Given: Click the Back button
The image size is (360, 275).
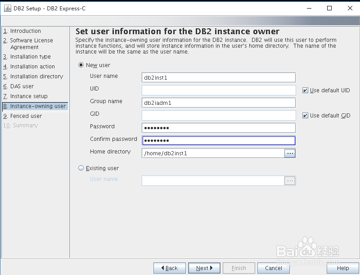Looking at the screenshot, I should point(170,268).
